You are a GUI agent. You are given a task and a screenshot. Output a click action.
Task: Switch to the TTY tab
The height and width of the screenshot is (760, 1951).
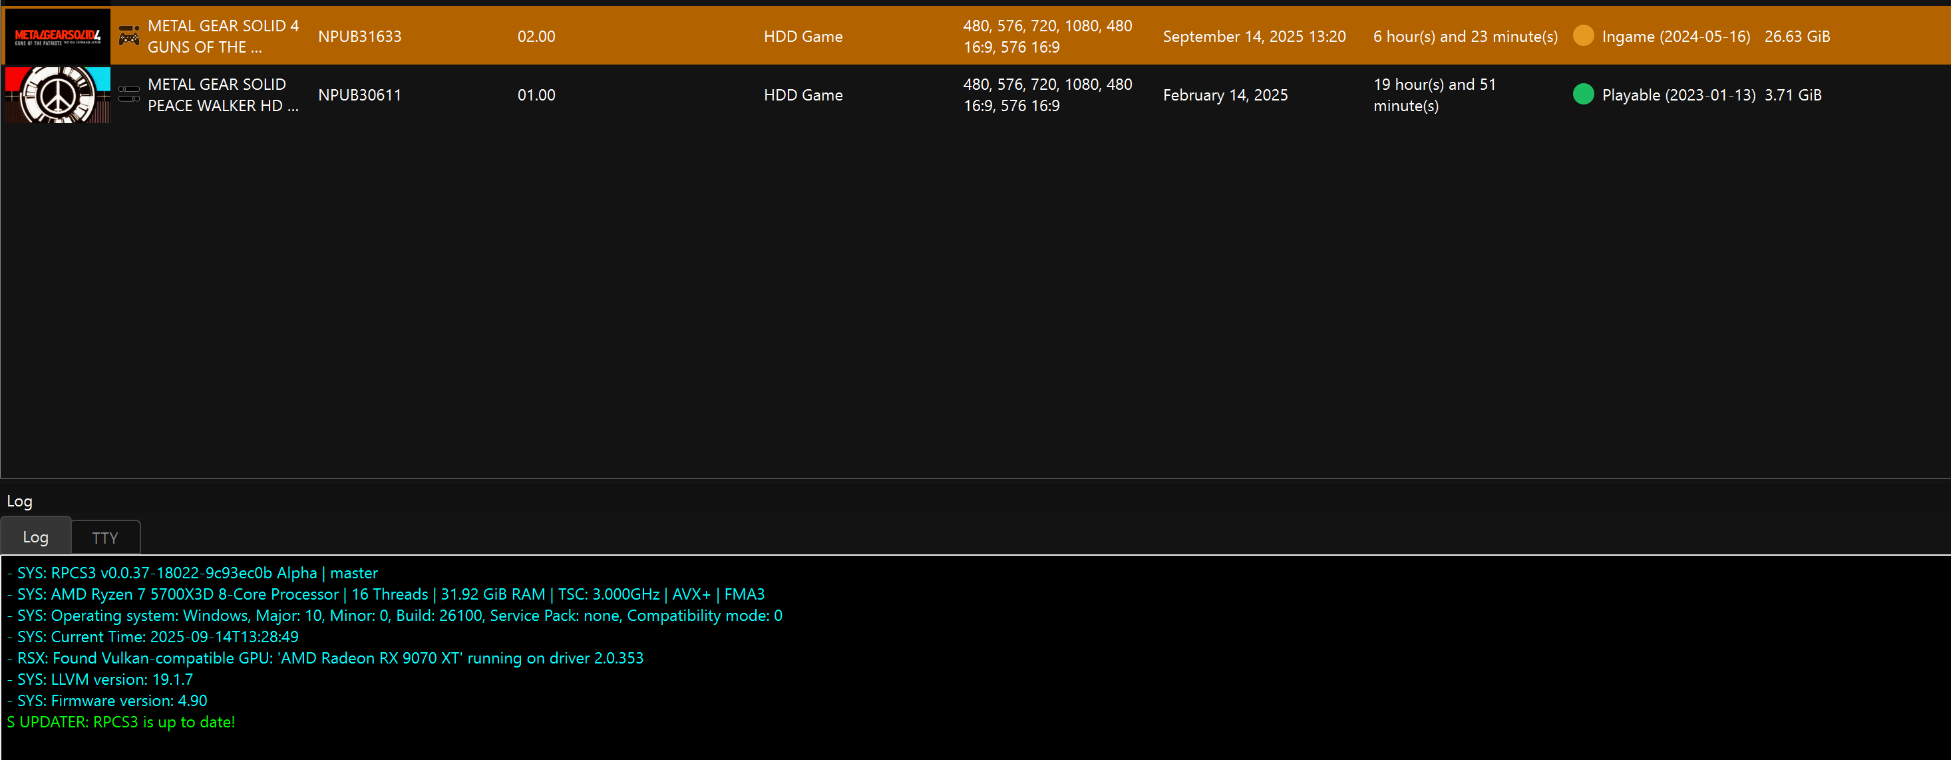tap(105, 537)
